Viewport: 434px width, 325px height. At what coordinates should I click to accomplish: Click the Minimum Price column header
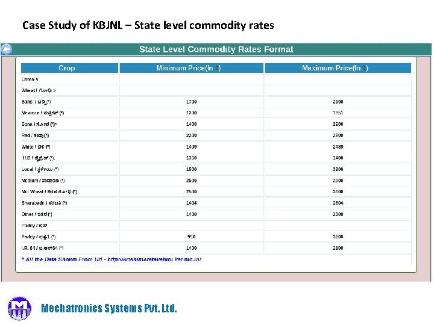point(191,68)
